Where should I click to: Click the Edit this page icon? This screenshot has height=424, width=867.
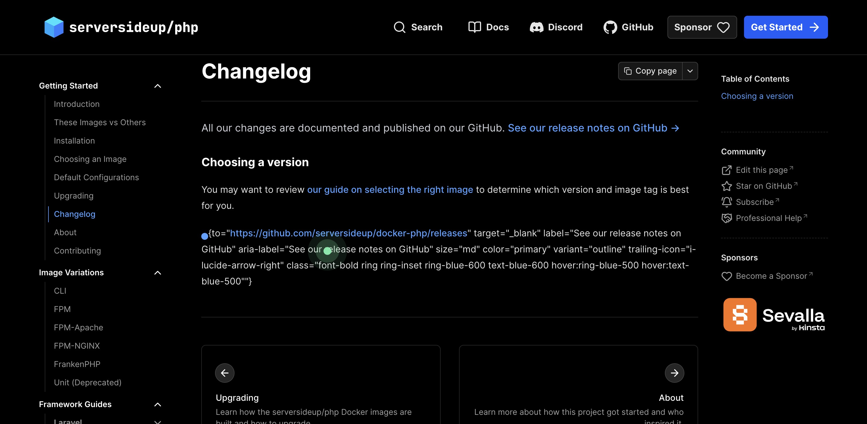pyautogui.click(x=727, y=170)
